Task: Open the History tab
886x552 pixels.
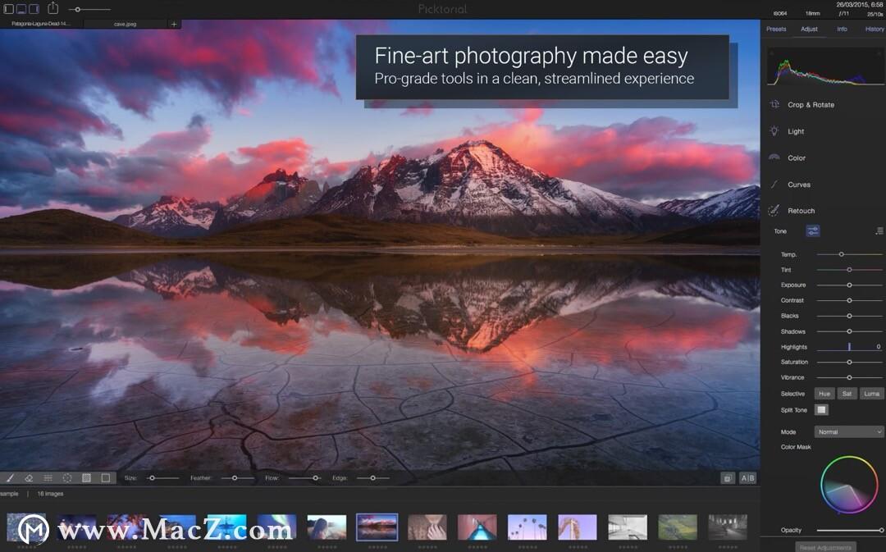Action: tap(875, 29)
